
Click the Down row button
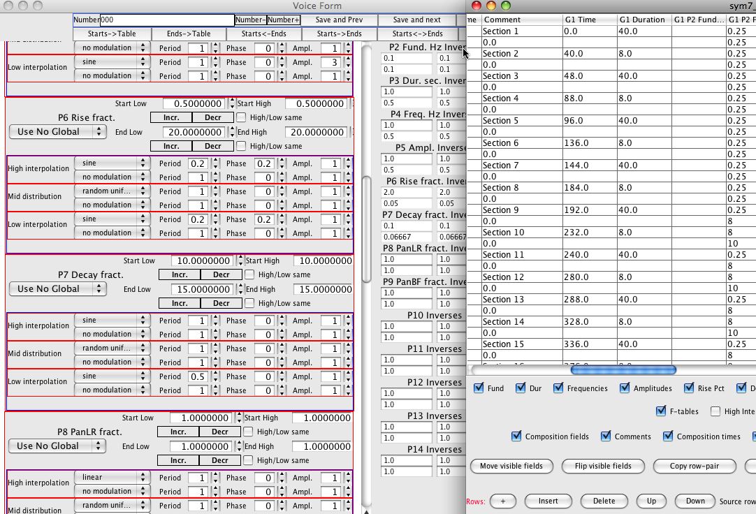coord(695,501)
